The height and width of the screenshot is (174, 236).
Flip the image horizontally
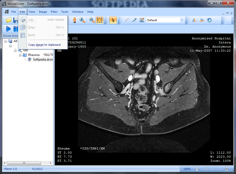pyautogui.click(x=194, y=20)
